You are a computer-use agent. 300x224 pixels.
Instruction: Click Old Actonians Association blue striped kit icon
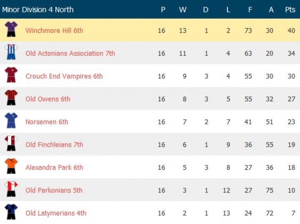click(x=11, y=52)
